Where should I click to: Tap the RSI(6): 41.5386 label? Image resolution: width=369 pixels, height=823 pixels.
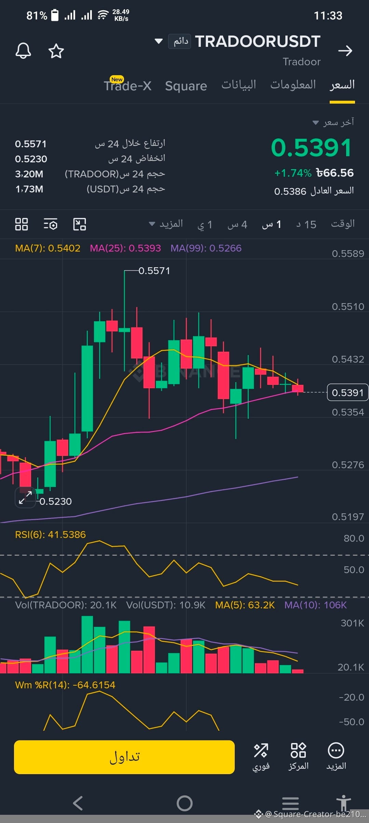(x=50, y=535)
